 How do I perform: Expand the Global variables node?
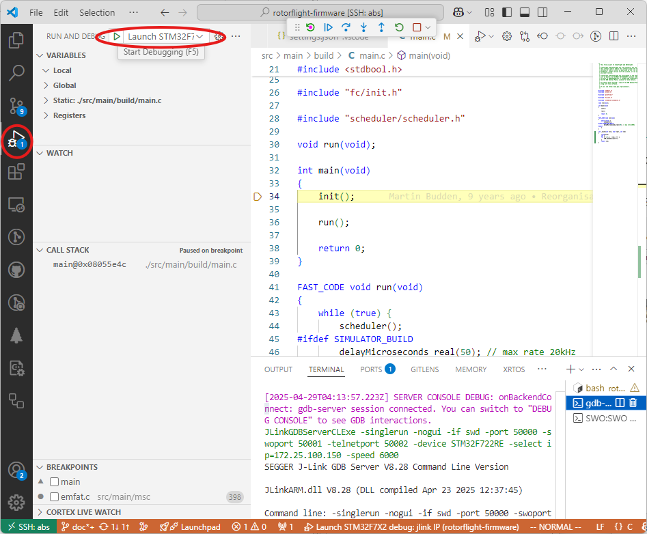46,85
